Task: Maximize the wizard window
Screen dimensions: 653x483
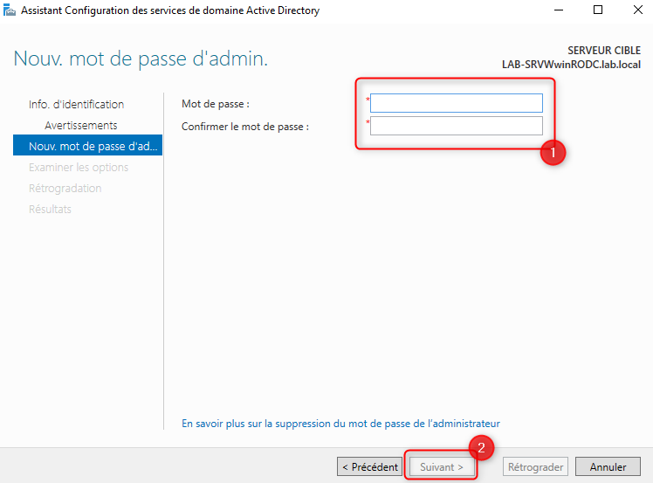Action: tap(598, 10)
